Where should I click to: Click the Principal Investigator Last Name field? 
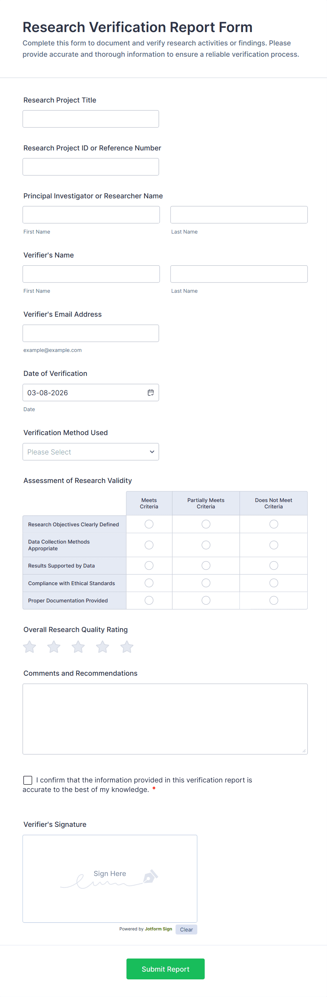click(239, 215)
